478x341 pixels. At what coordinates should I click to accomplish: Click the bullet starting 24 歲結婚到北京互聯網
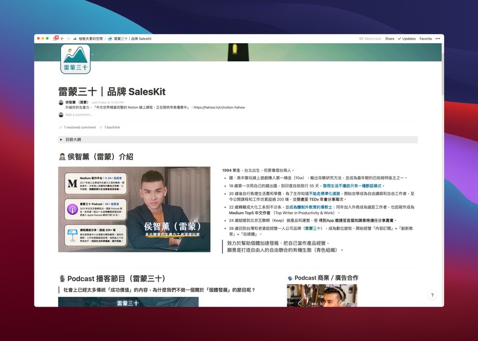pyautogui.click(x=313, y=220)
